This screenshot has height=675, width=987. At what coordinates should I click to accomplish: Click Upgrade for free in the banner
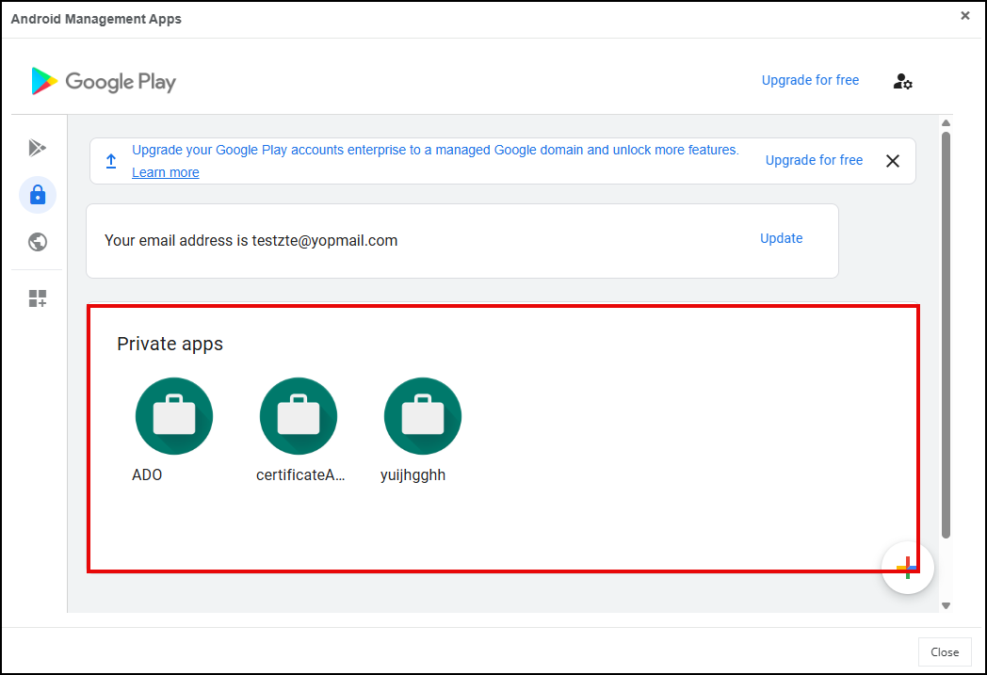click(x=814, y=160)
